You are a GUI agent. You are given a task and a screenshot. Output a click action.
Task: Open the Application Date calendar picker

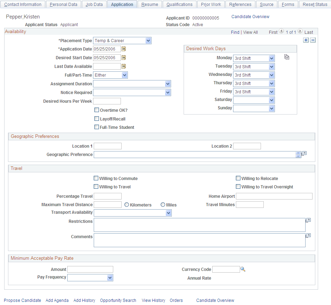pos(124,49)
